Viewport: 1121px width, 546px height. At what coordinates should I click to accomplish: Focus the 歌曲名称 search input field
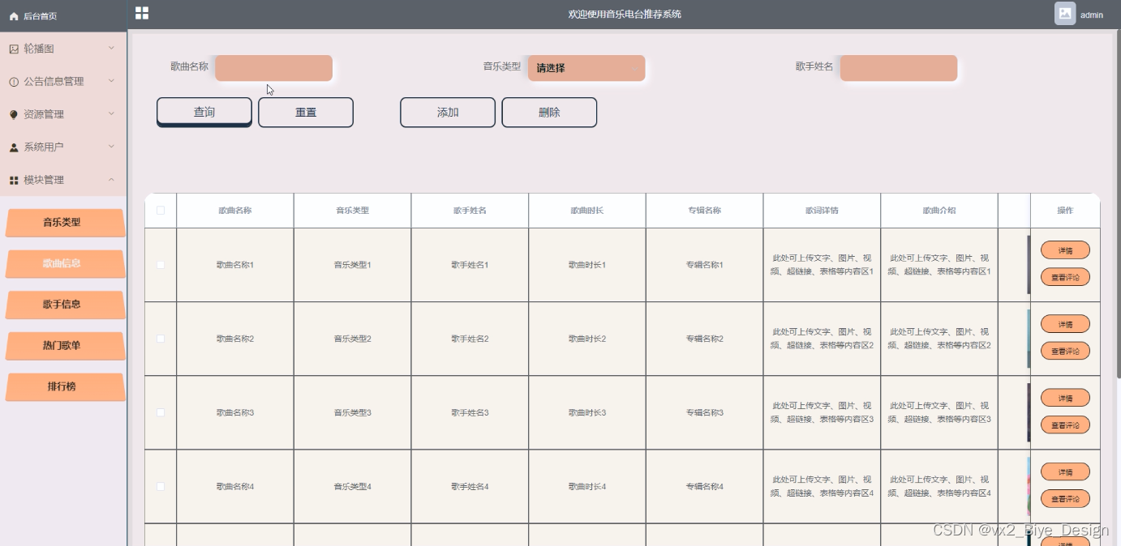[x=274, y=68]
